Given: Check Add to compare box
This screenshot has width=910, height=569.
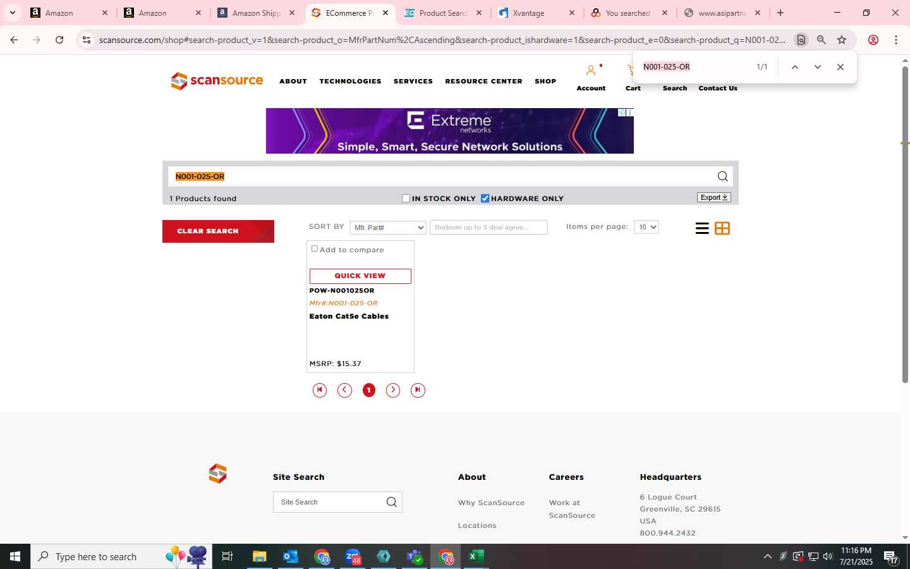Looking at the screenshot, I should pos(315,249).
